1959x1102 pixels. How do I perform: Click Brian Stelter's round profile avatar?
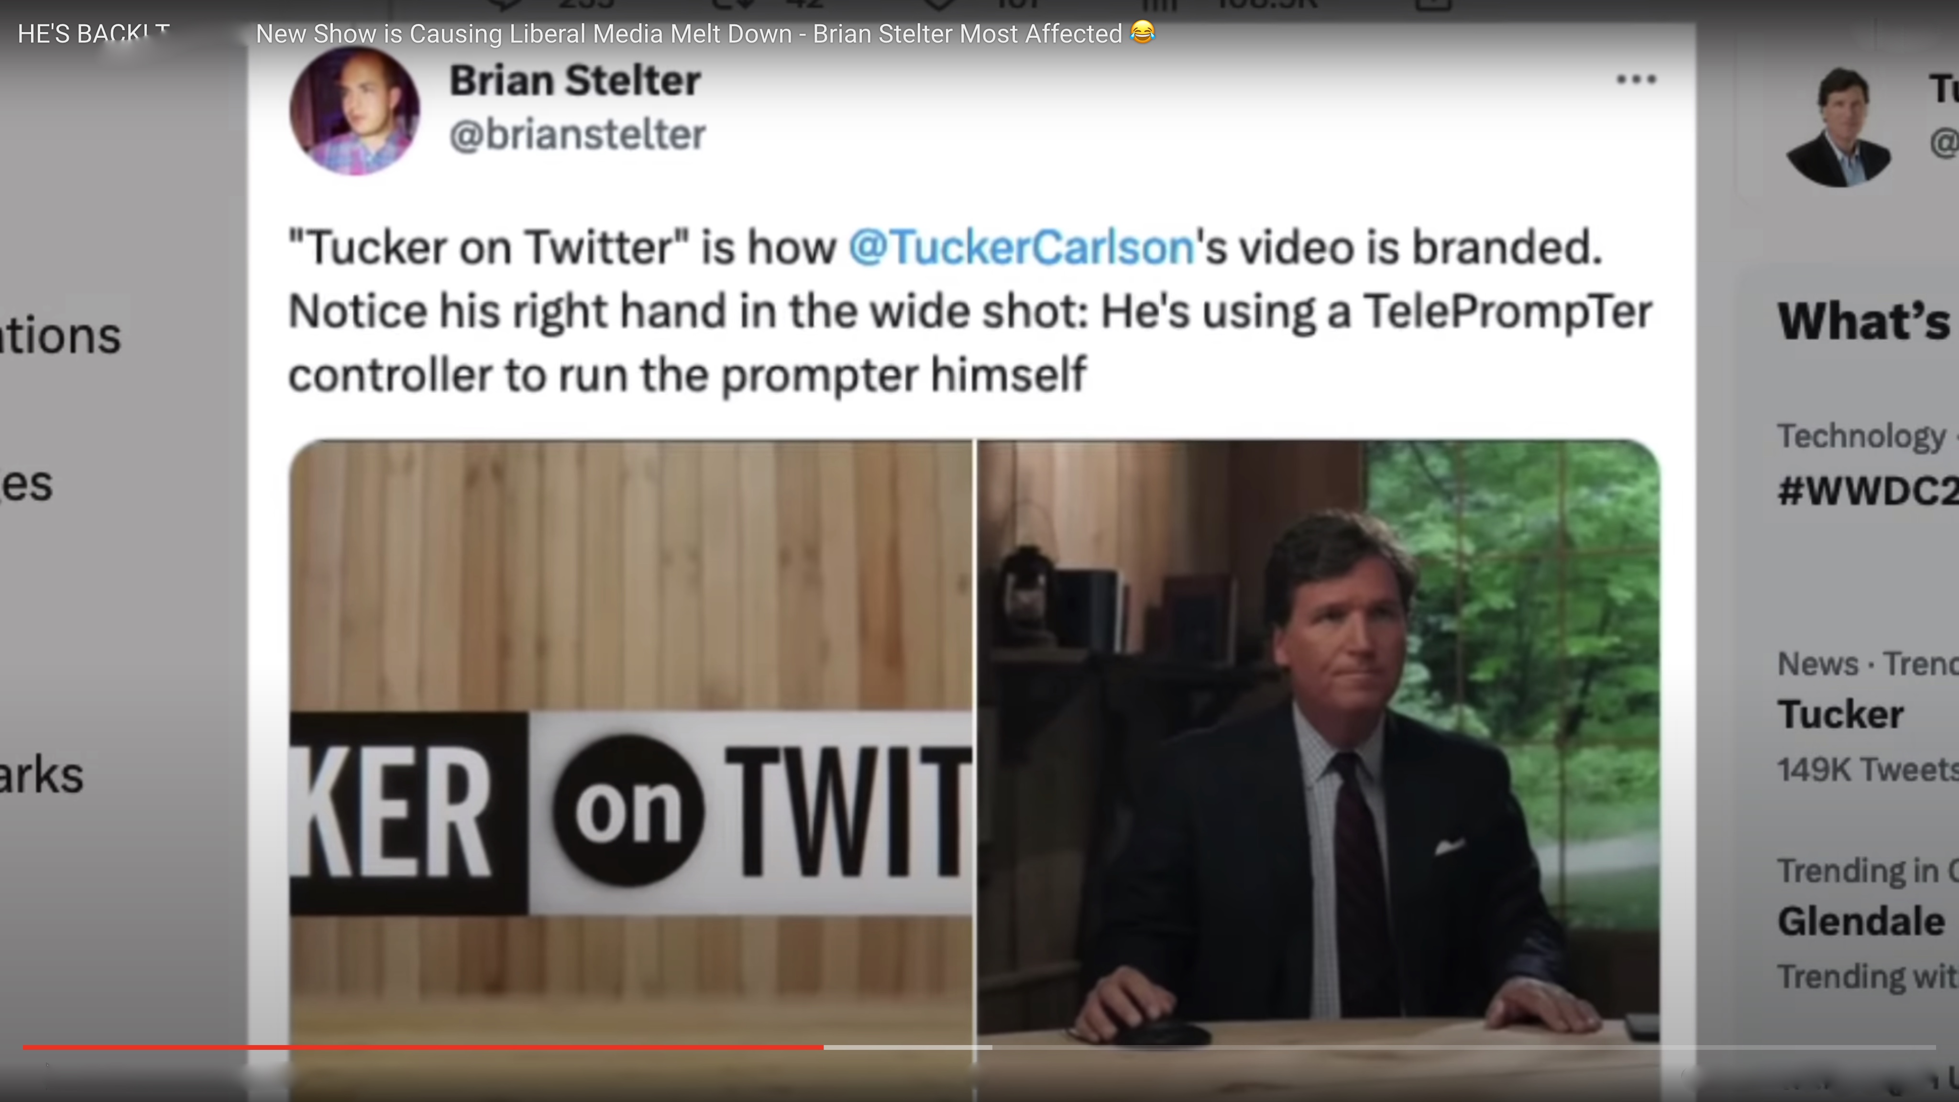pyautogui.click(x=354, y=111)
